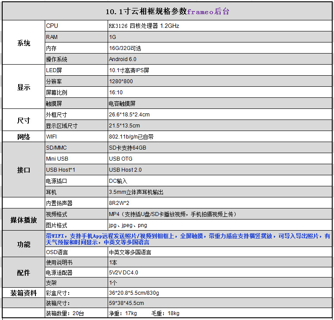
Task: Click the 'Android 6.0' cell
Action: [x=220, y=59]
